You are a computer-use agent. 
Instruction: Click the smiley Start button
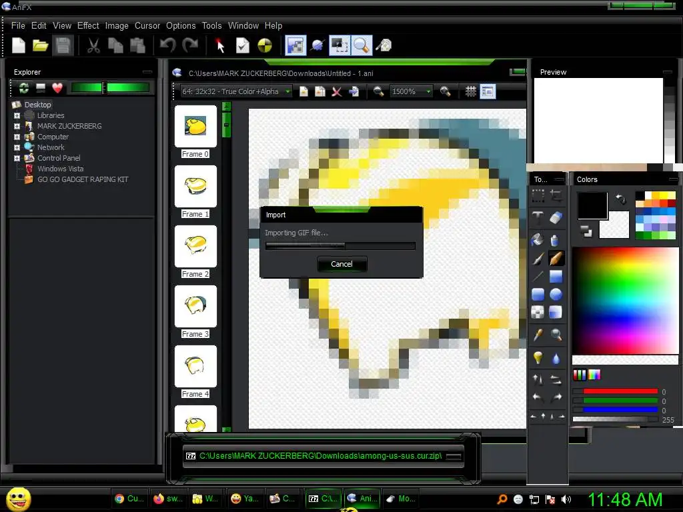point(19,499)
